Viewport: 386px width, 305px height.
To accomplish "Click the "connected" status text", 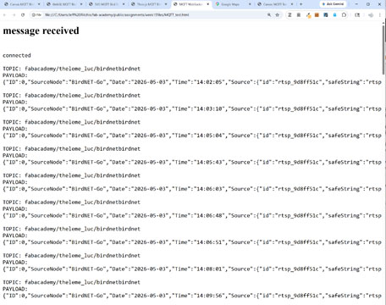I will (x=17, y=55).
